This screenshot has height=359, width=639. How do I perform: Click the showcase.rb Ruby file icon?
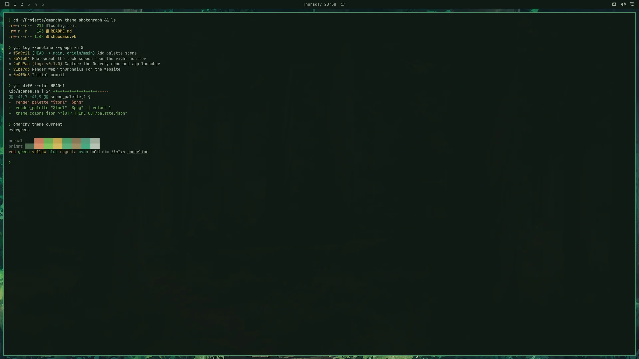coord(47,37)
